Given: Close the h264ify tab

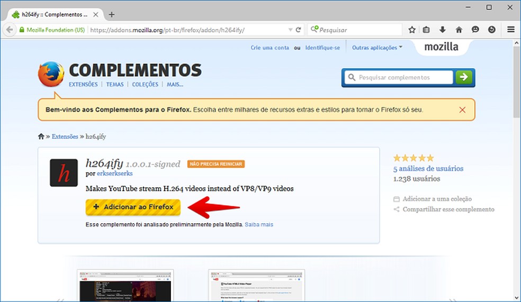Looking at the screenshot, I should pos(96,15).
